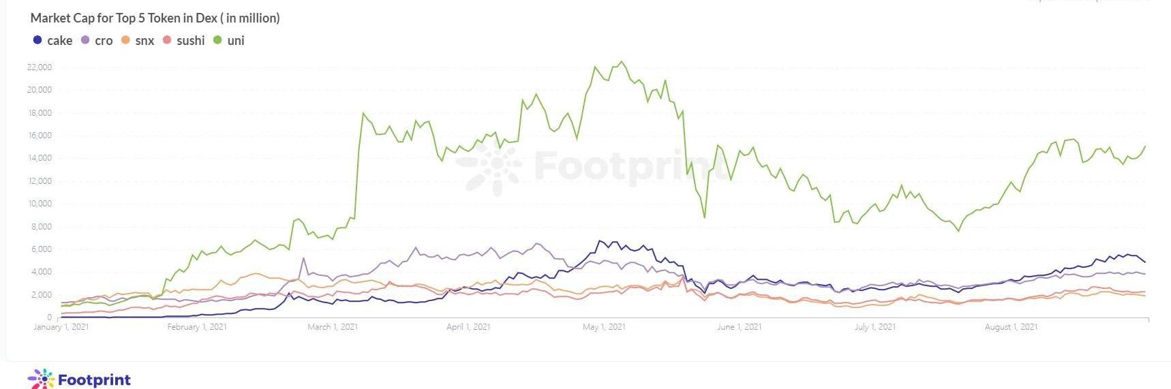Toggle the cro series label in legend
Image resolution: width=1171 pixels, height=389 pixels.
(x=104, y=41)
